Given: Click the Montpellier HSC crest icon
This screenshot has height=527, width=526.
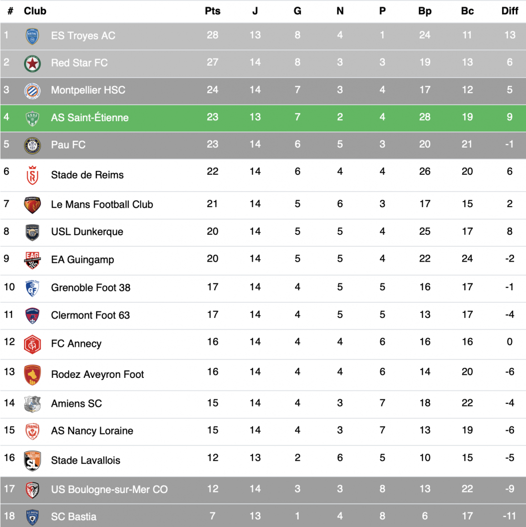Looking at the screenshot, I should pyautogui.click(x=33, y=91).
